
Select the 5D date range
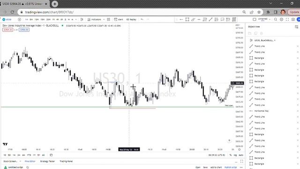[9, 155]
